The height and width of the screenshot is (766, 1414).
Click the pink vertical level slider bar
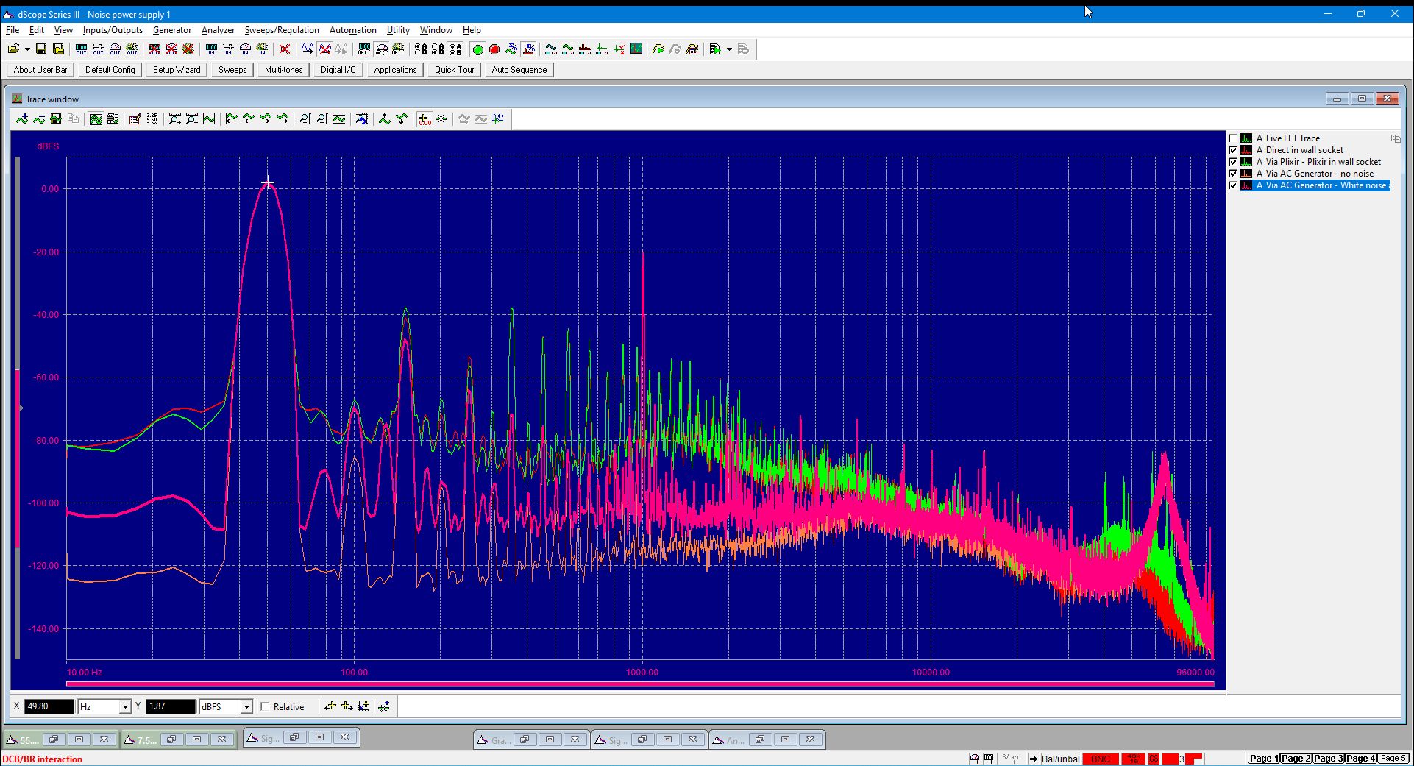18,458
